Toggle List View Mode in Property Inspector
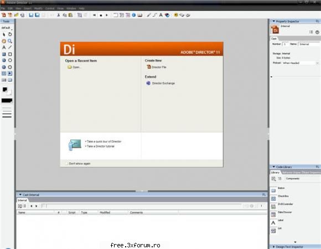 coord(311,32)
